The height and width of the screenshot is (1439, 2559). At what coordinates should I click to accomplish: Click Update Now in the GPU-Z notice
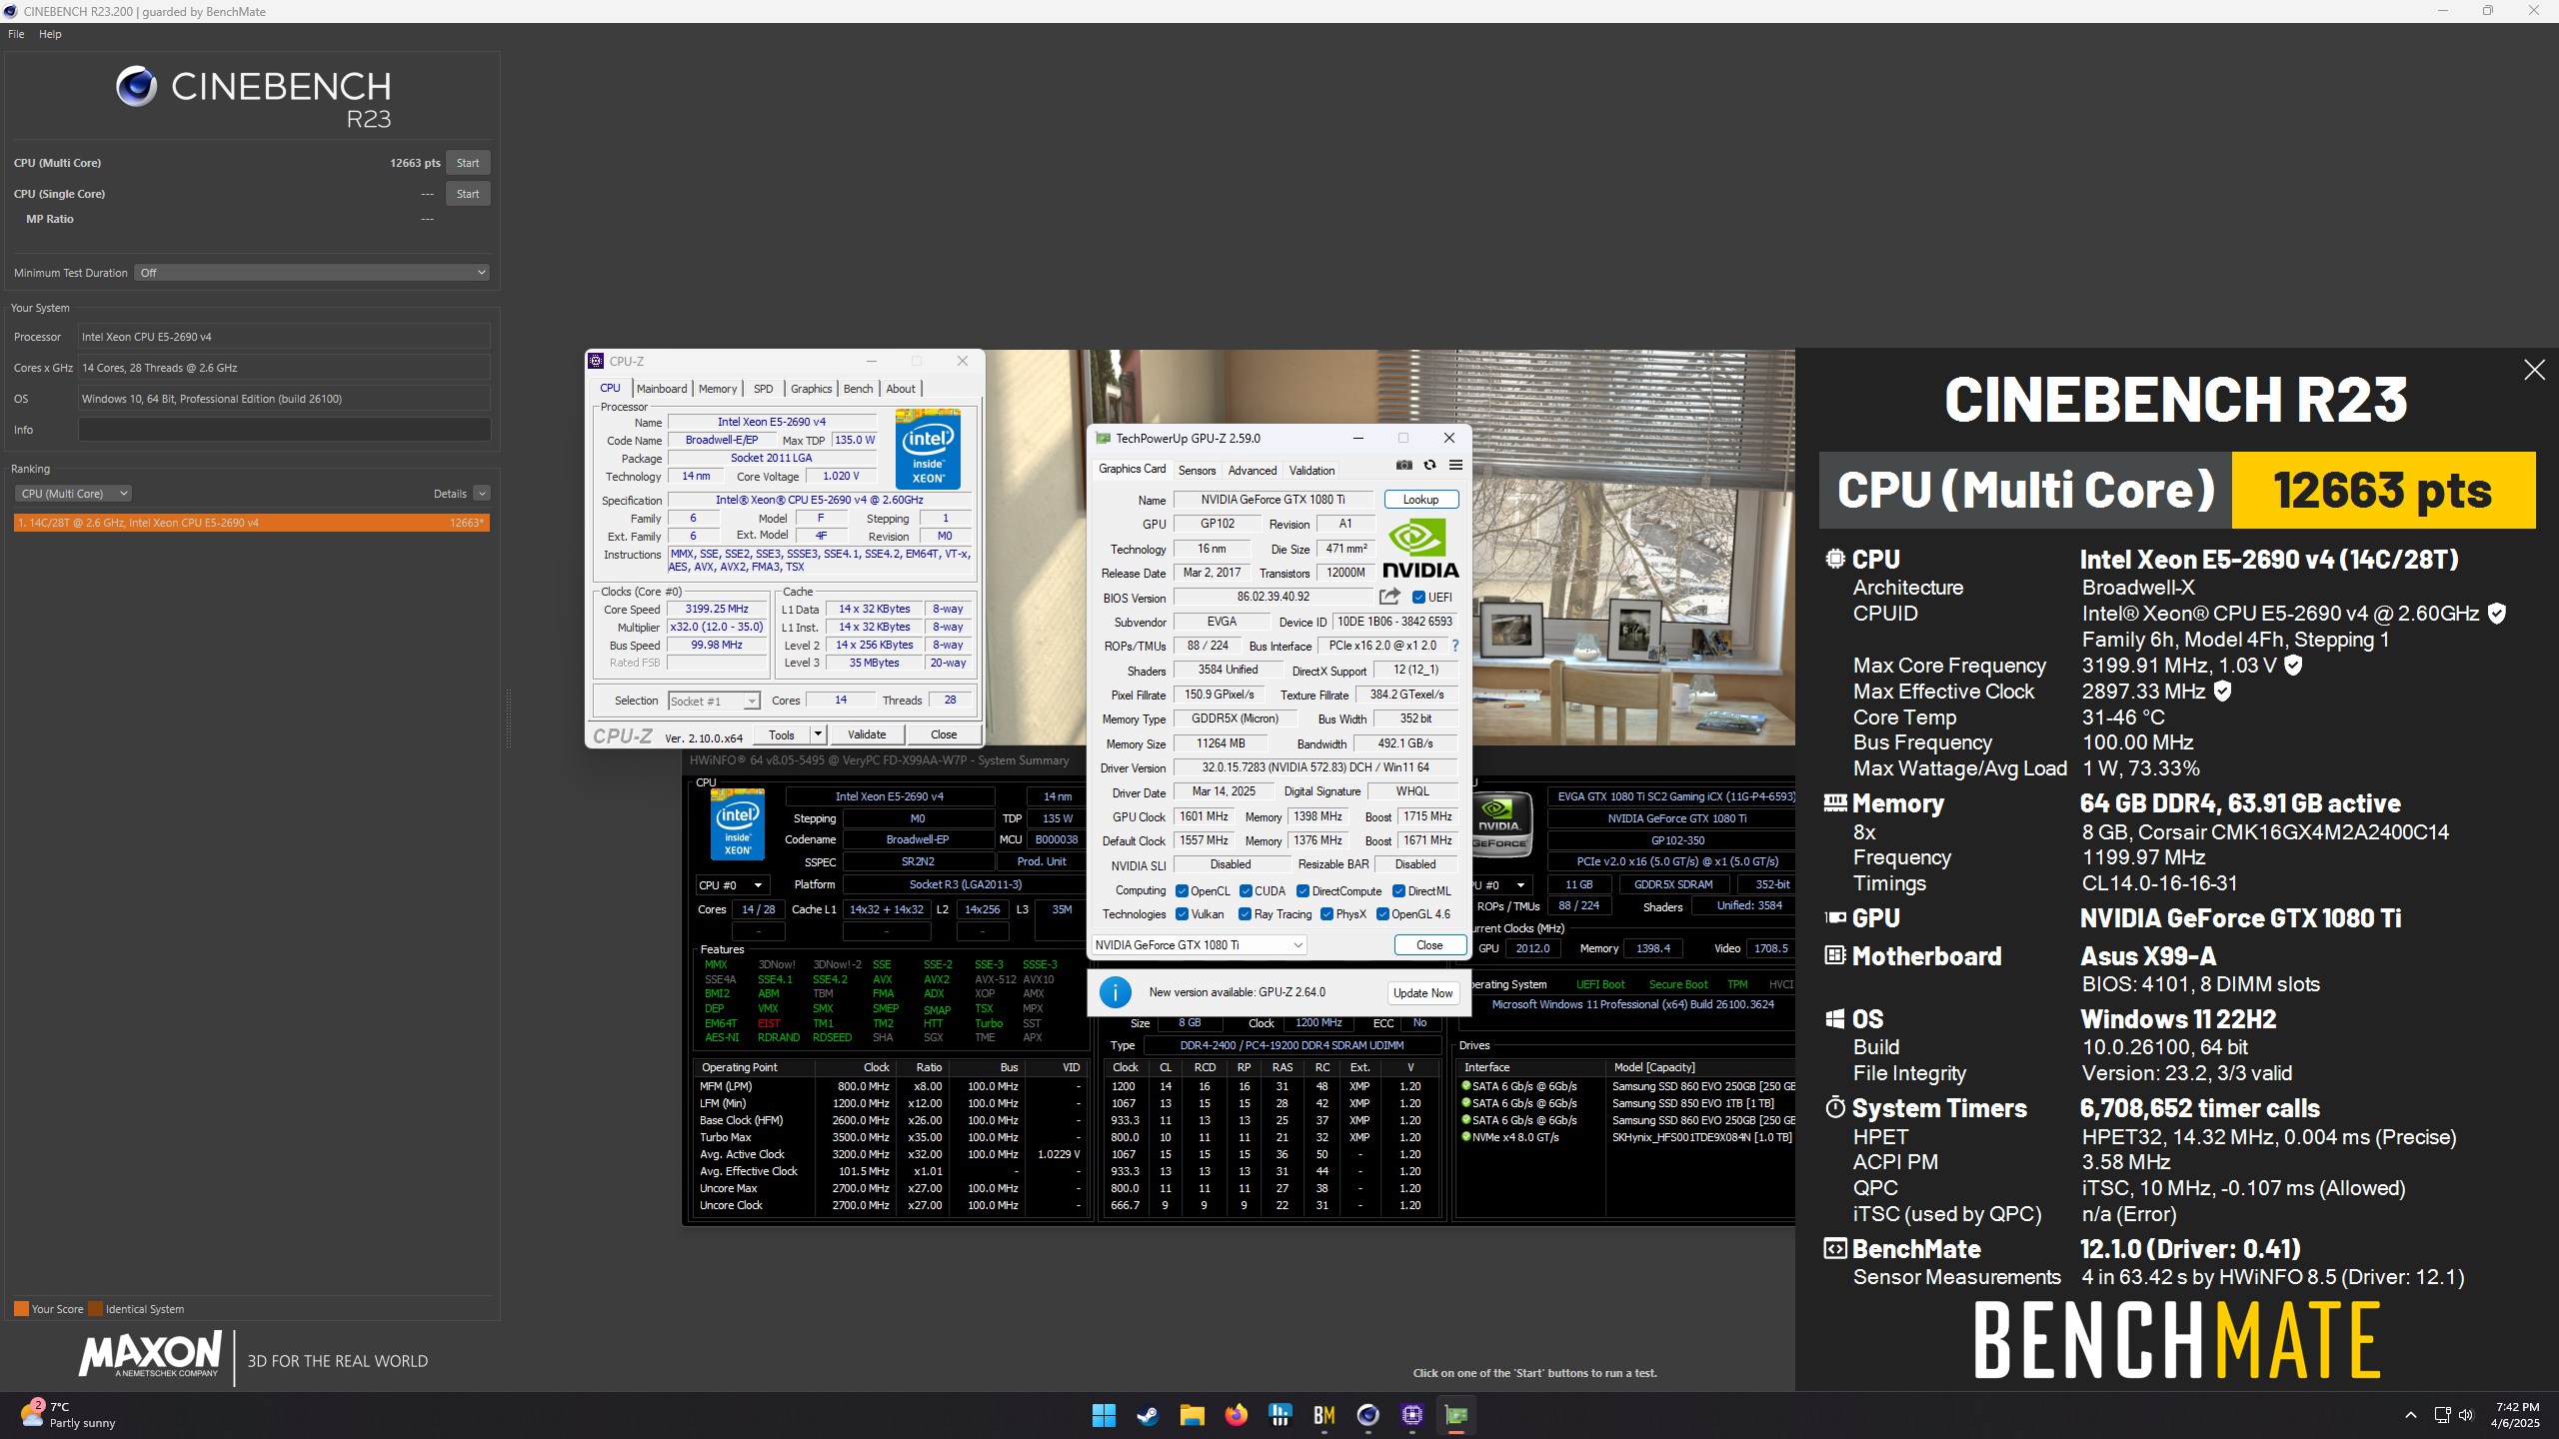coord(1422,993)
